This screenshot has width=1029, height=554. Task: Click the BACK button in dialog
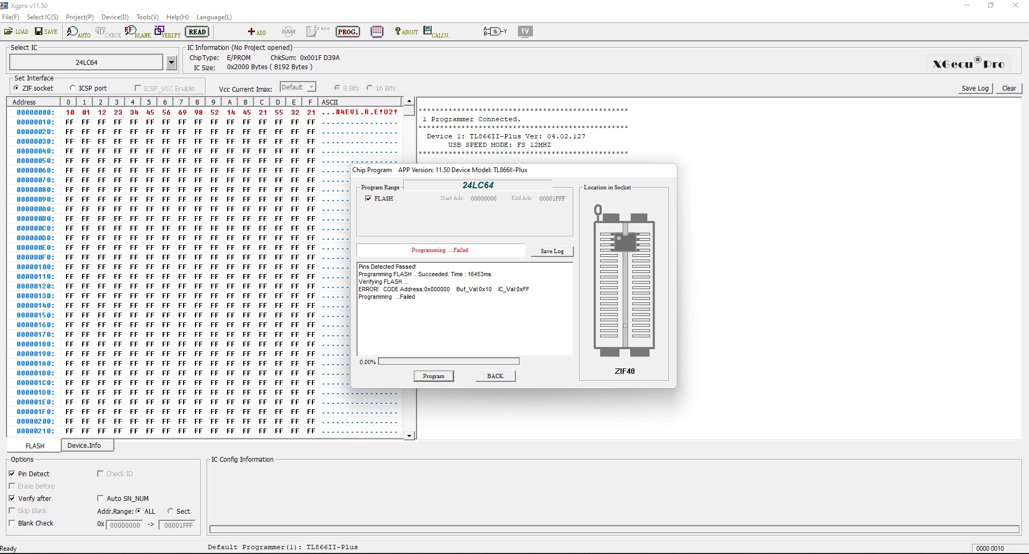495,376
